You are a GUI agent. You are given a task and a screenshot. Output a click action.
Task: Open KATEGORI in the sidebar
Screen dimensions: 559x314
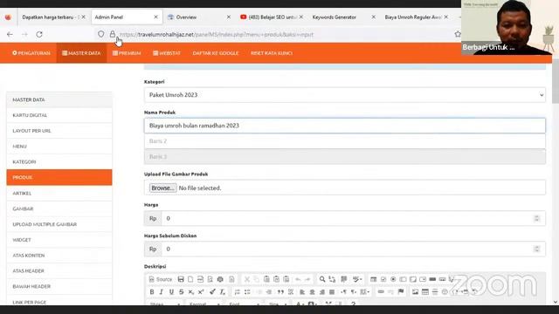(59, 162)
